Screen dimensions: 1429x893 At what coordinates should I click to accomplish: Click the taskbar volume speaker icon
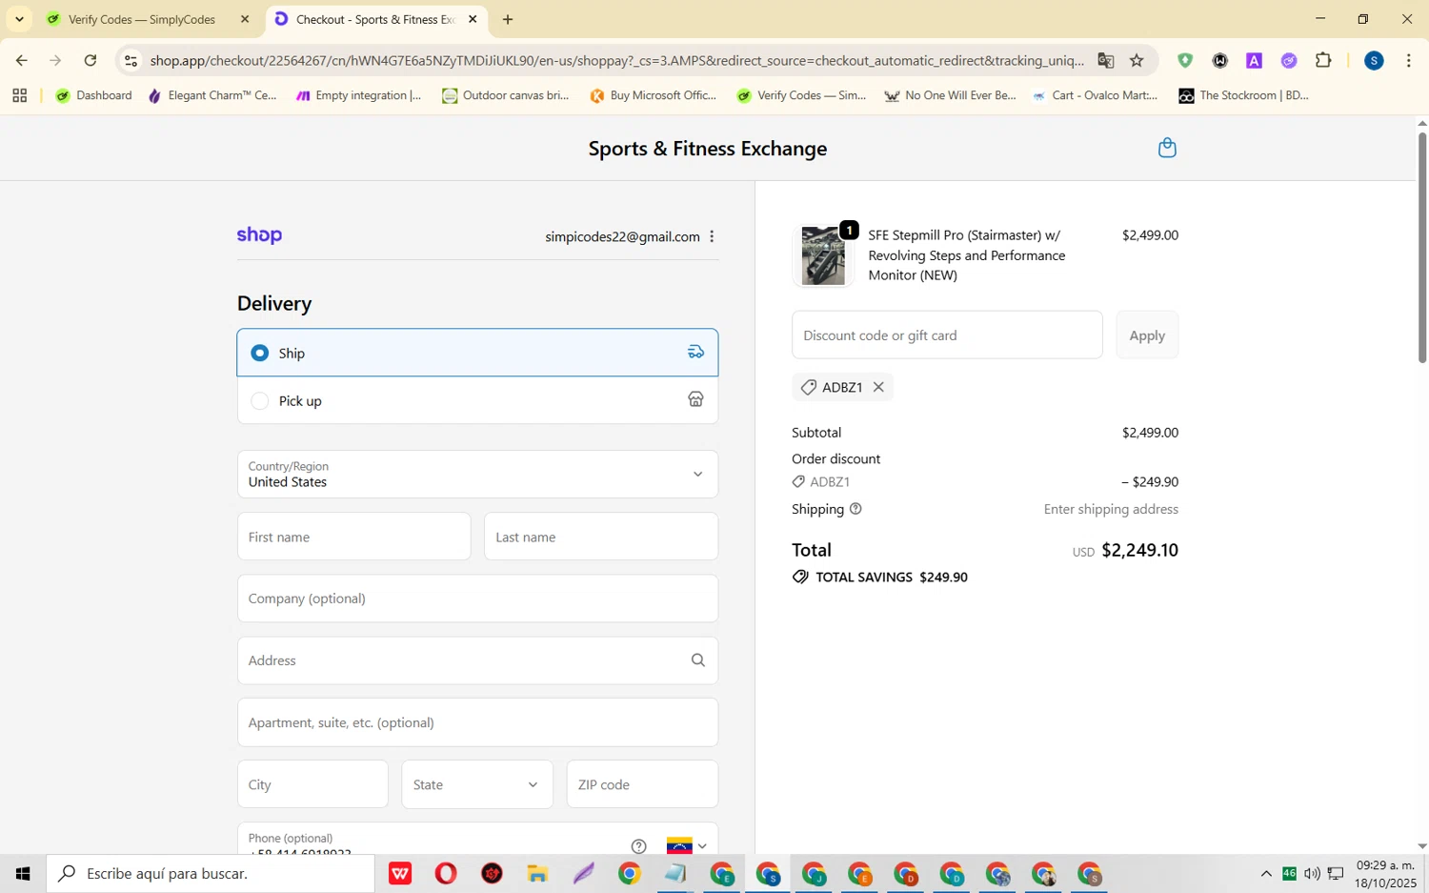(1312, 873)
